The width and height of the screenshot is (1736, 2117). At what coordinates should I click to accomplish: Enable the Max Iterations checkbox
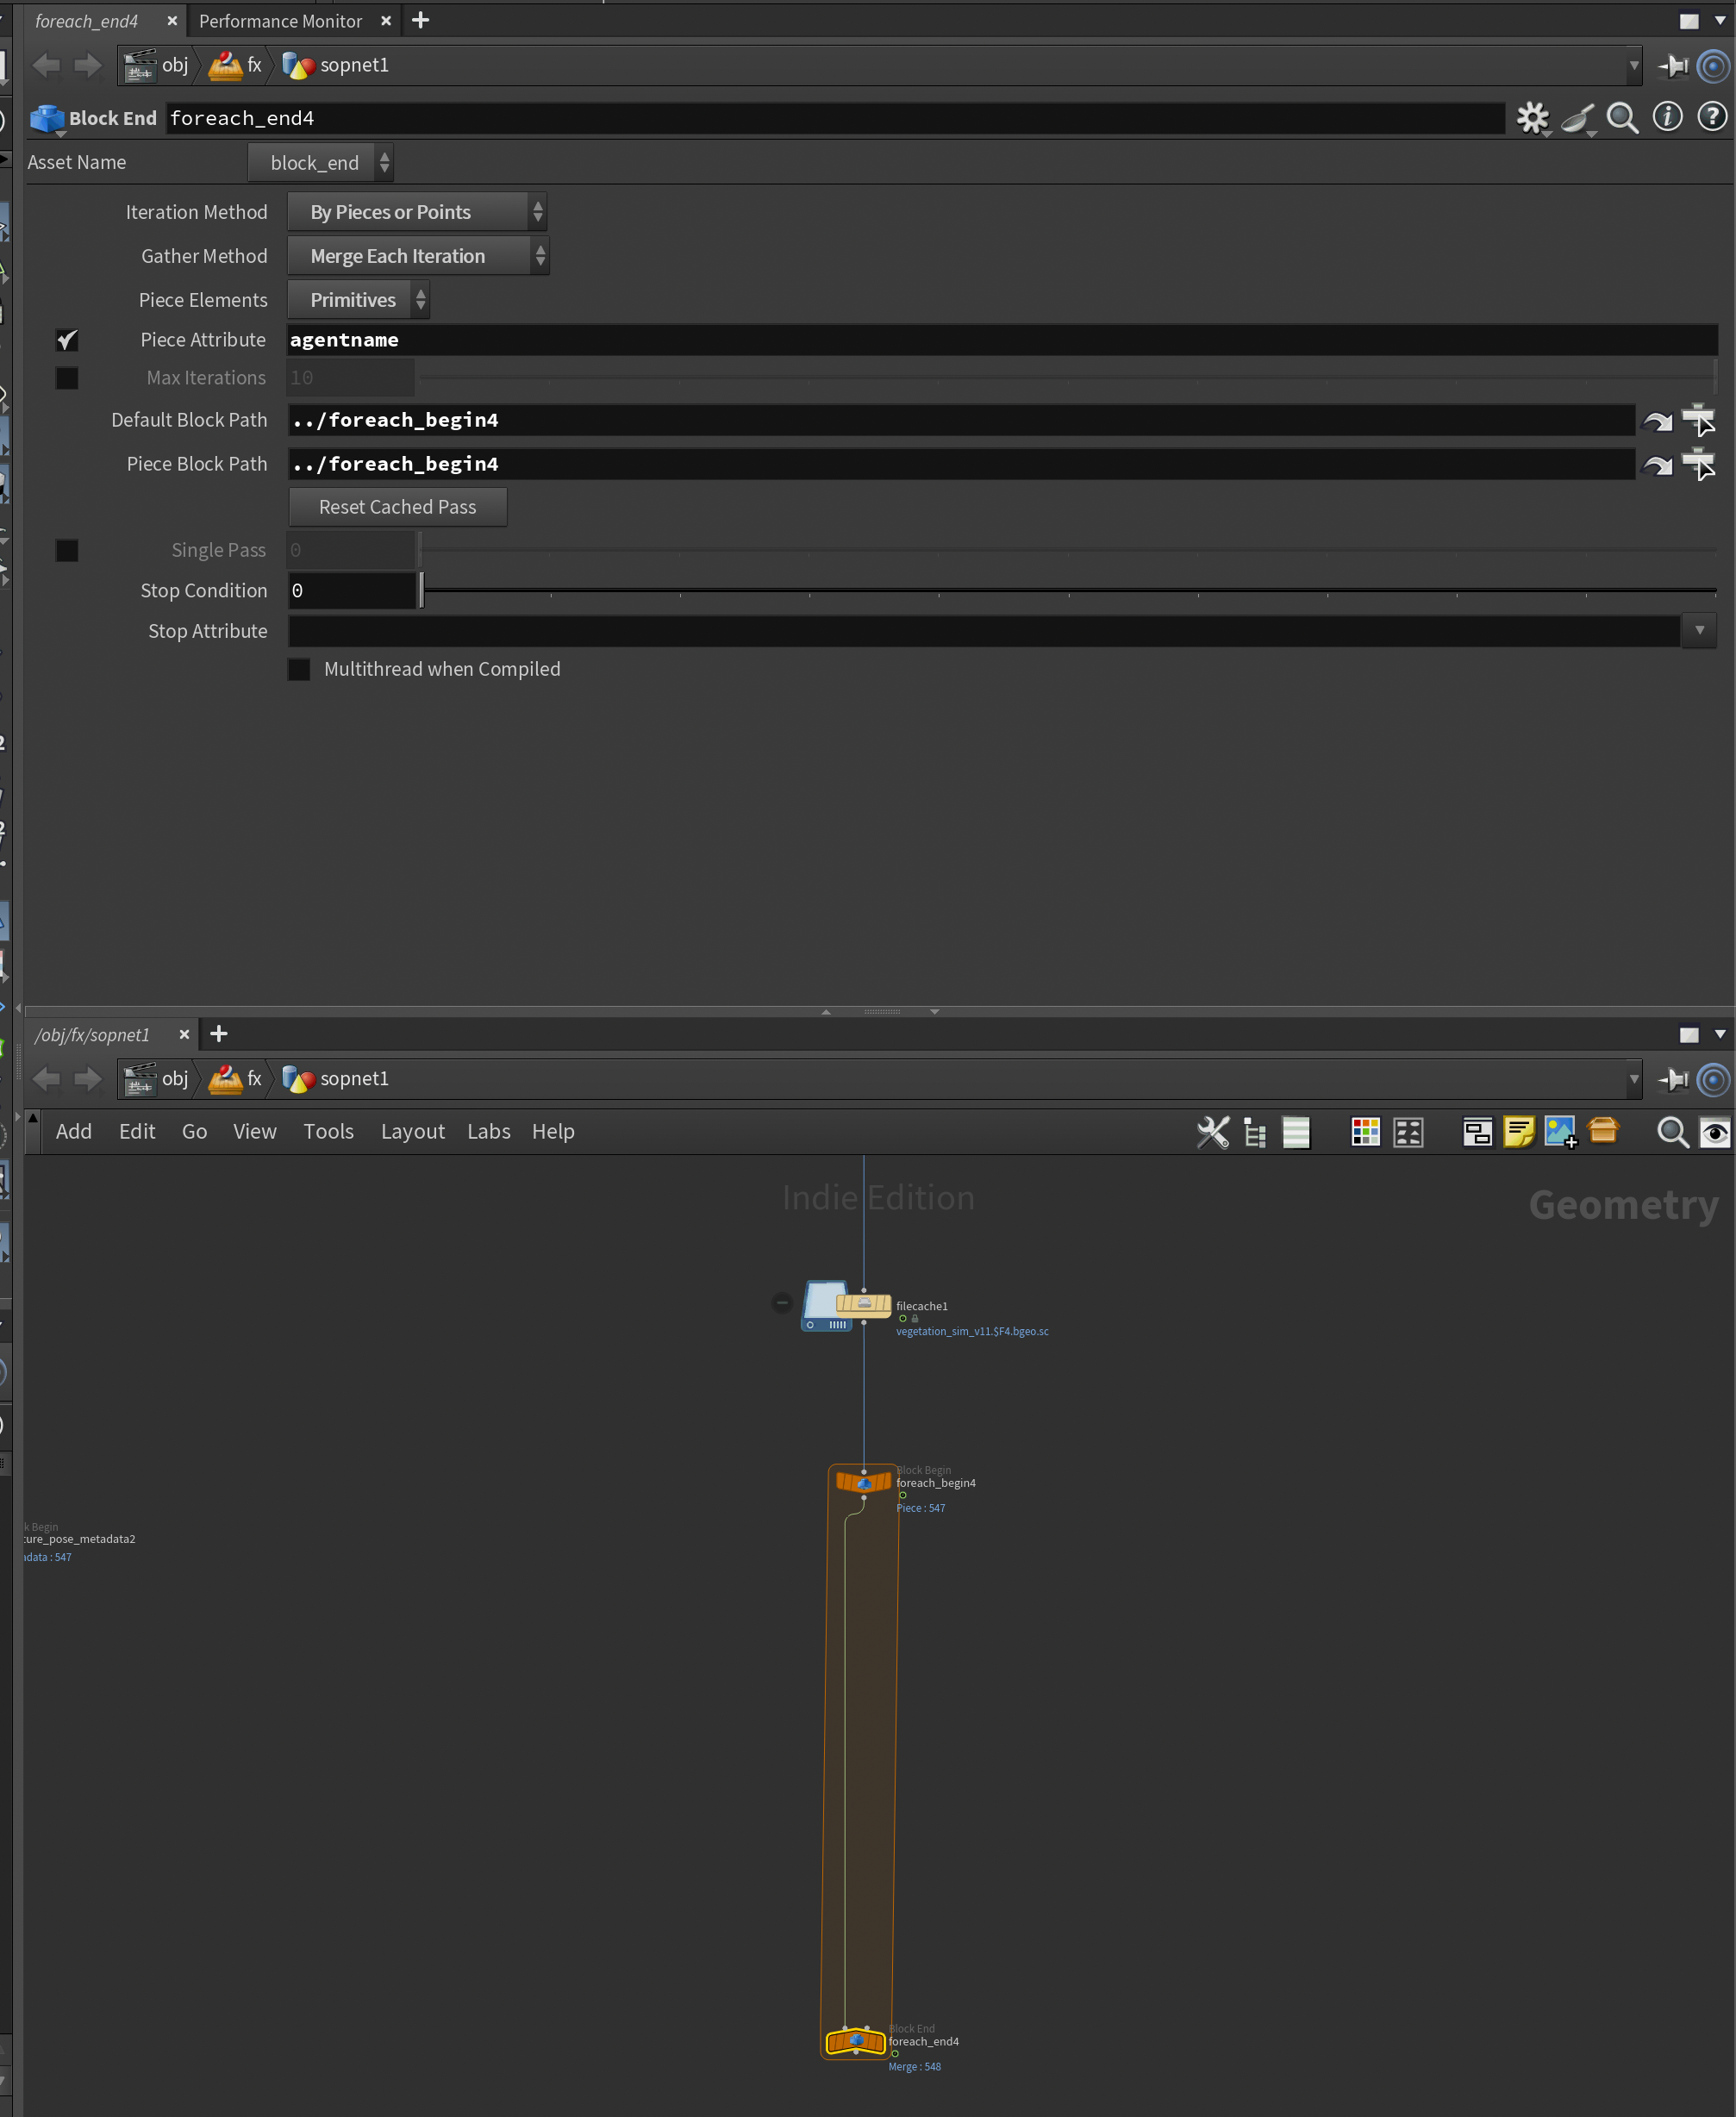67,378
